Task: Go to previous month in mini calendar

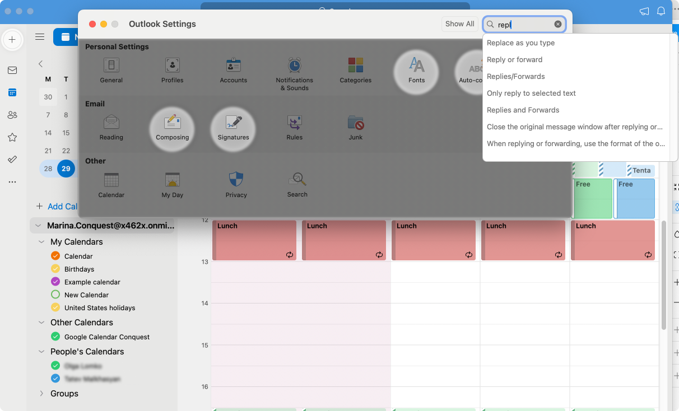Action: pos(40,64)
